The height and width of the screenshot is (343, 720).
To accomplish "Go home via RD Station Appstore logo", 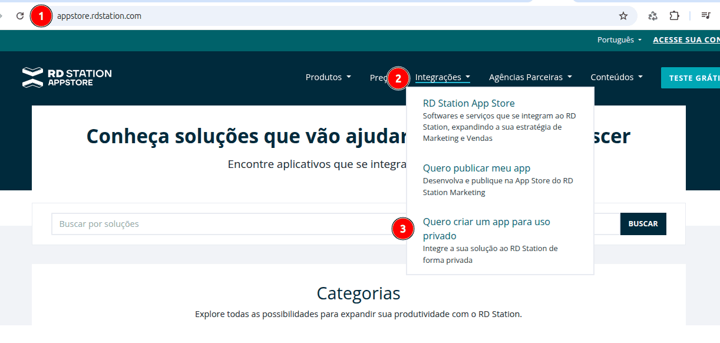I will tap(67, 77).
